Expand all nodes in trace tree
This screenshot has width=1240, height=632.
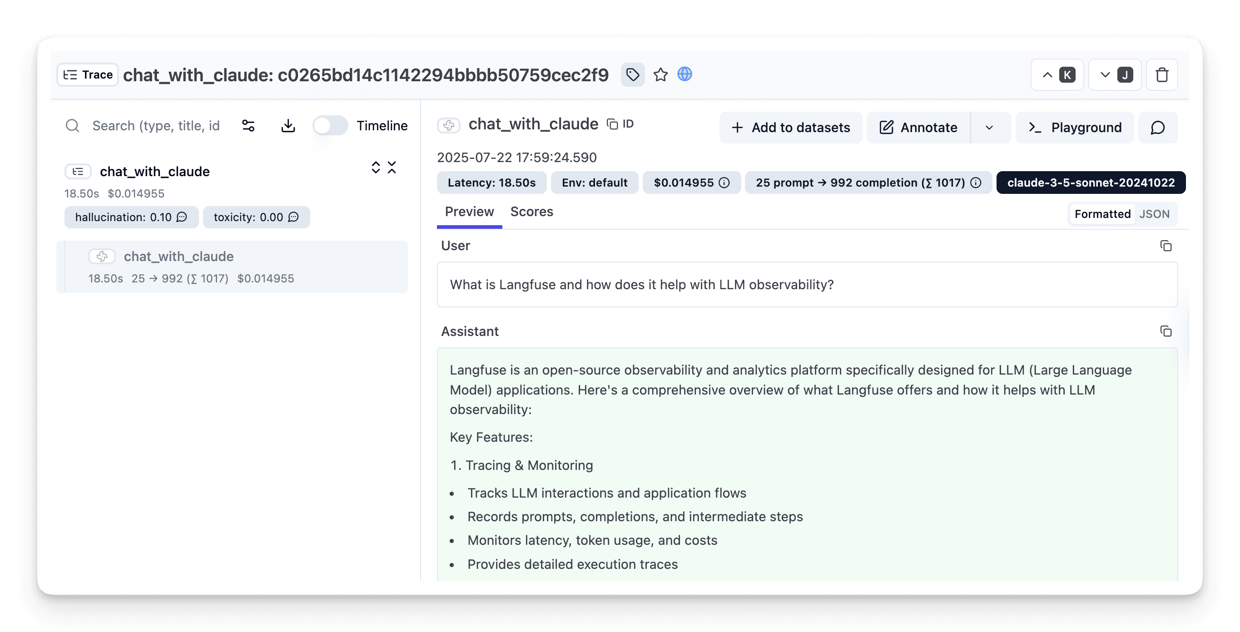[x=376, y=168]
